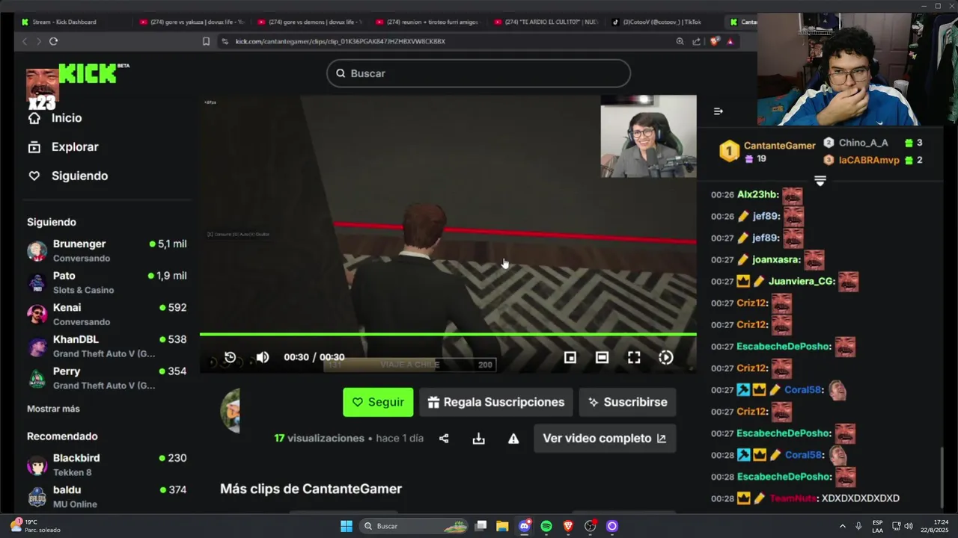The height and width of the screenshot is (538, 958).
Task: Open File Explorer from the taskbar
Action: [x=502, y=526]
